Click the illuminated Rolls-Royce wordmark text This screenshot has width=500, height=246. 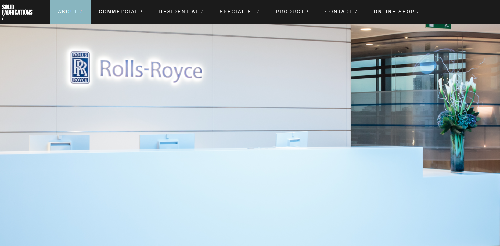coord(151,70)
